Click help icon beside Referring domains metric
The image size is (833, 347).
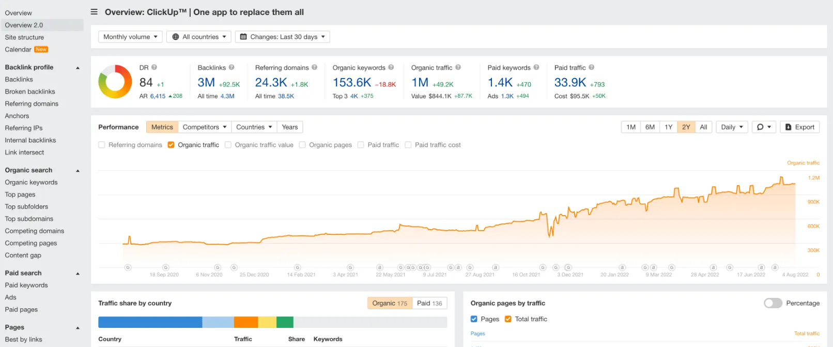[314, 67]
